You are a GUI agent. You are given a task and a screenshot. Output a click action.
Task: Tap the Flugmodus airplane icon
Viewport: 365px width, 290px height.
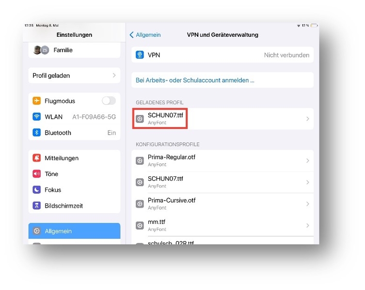36,101
